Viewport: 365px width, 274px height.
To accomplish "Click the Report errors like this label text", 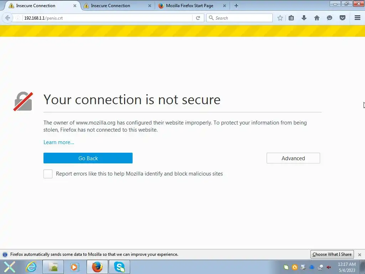I will (x=139, y=174).
